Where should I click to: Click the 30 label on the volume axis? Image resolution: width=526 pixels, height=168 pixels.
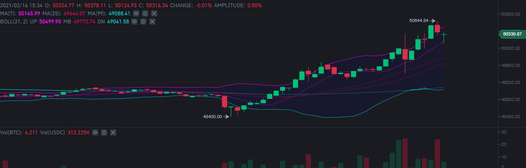(x=503, y=132)
